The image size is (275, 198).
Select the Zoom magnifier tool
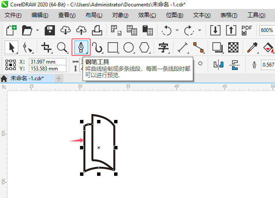tap(63, 47)
